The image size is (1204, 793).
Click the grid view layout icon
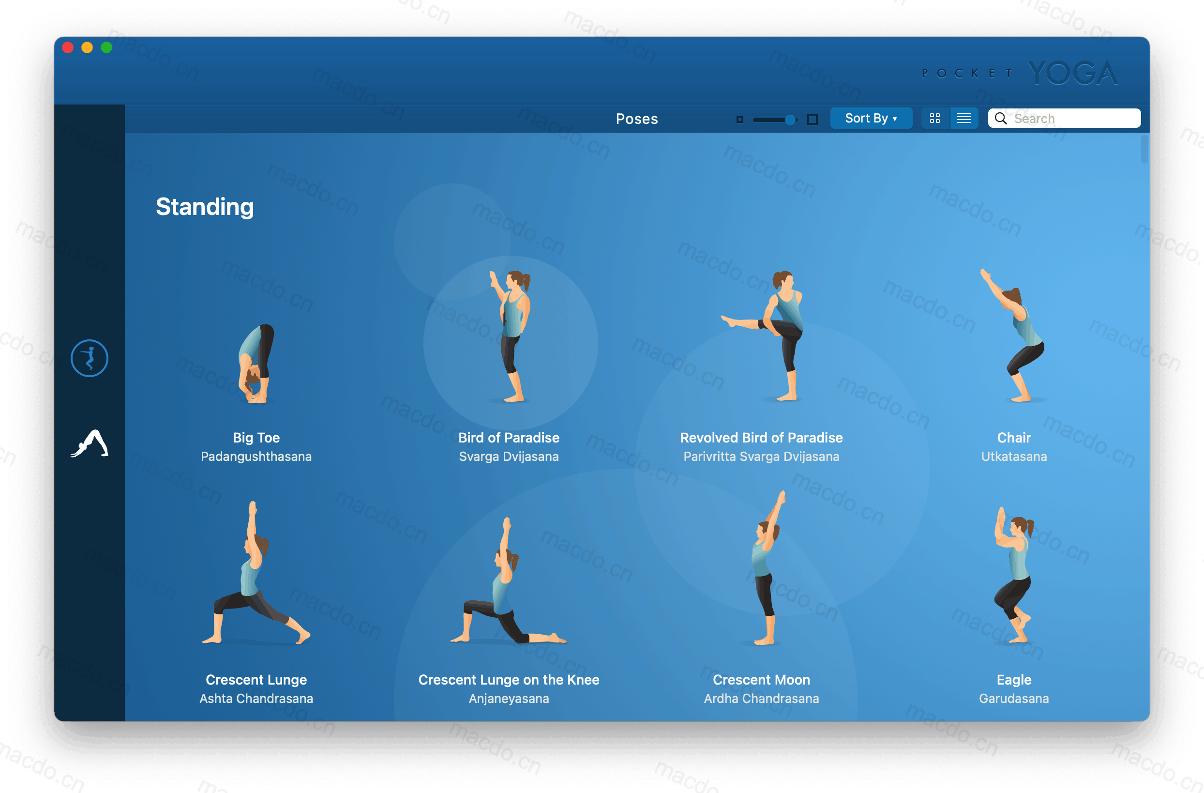(x=935, y=118)
